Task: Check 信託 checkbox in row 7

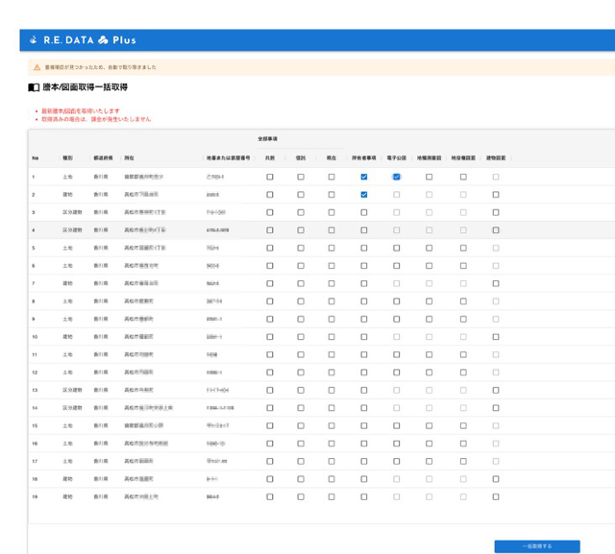Action: 301,283
